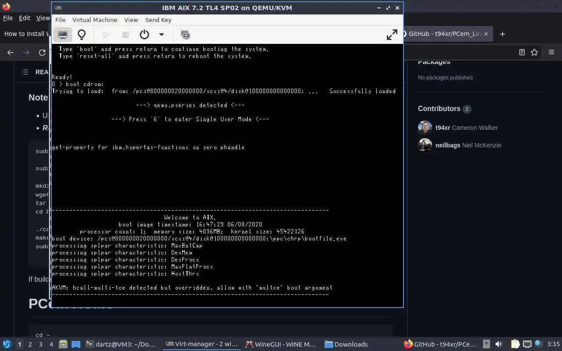The image size is (562, 351).
Task: Switch to workspace 2
Action: click(x=30, y=344)
